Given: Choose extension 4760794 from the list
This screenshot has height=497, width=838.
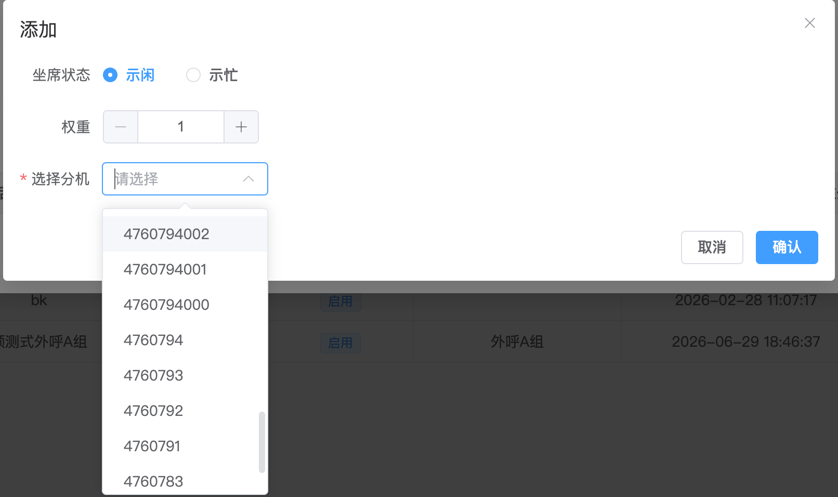Looking at the screenshot, I should click(x=185, y=340).
